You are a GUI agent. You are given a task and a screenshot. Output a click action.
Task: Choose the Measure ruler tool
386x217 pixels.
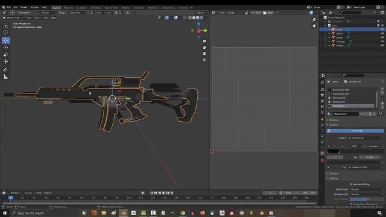tap(5, 77)
